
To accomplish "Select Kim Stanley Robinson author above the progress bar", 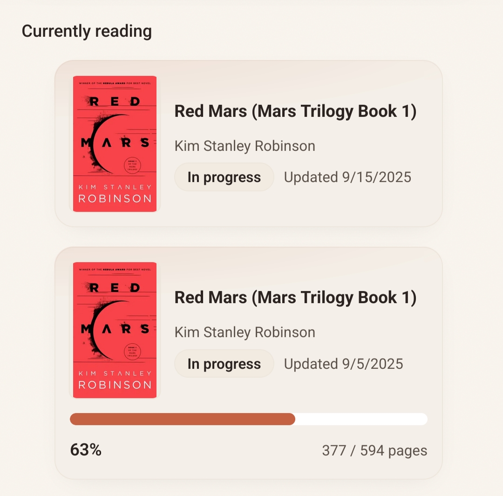I will (x=245, y=332).
